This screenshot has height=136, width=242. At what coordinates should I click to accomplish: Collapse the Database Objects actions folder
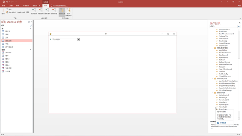click(x=213, y=93)
